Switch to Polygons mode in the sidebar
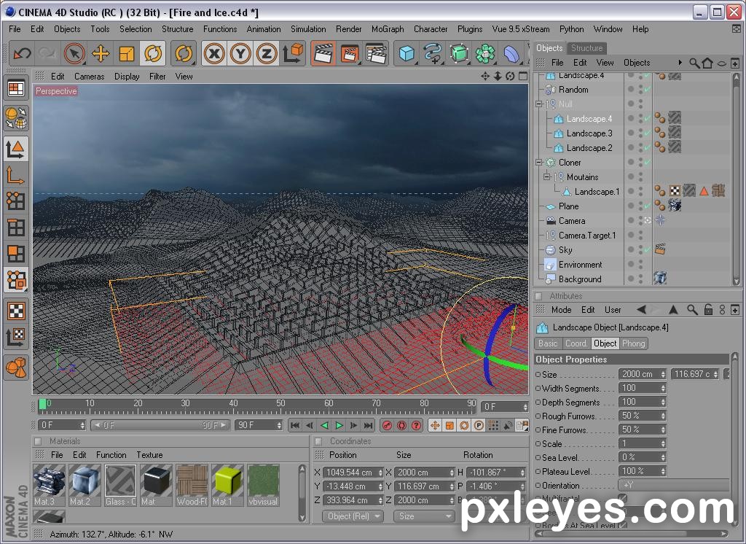 pyautogui.click(x=16, y=254)
